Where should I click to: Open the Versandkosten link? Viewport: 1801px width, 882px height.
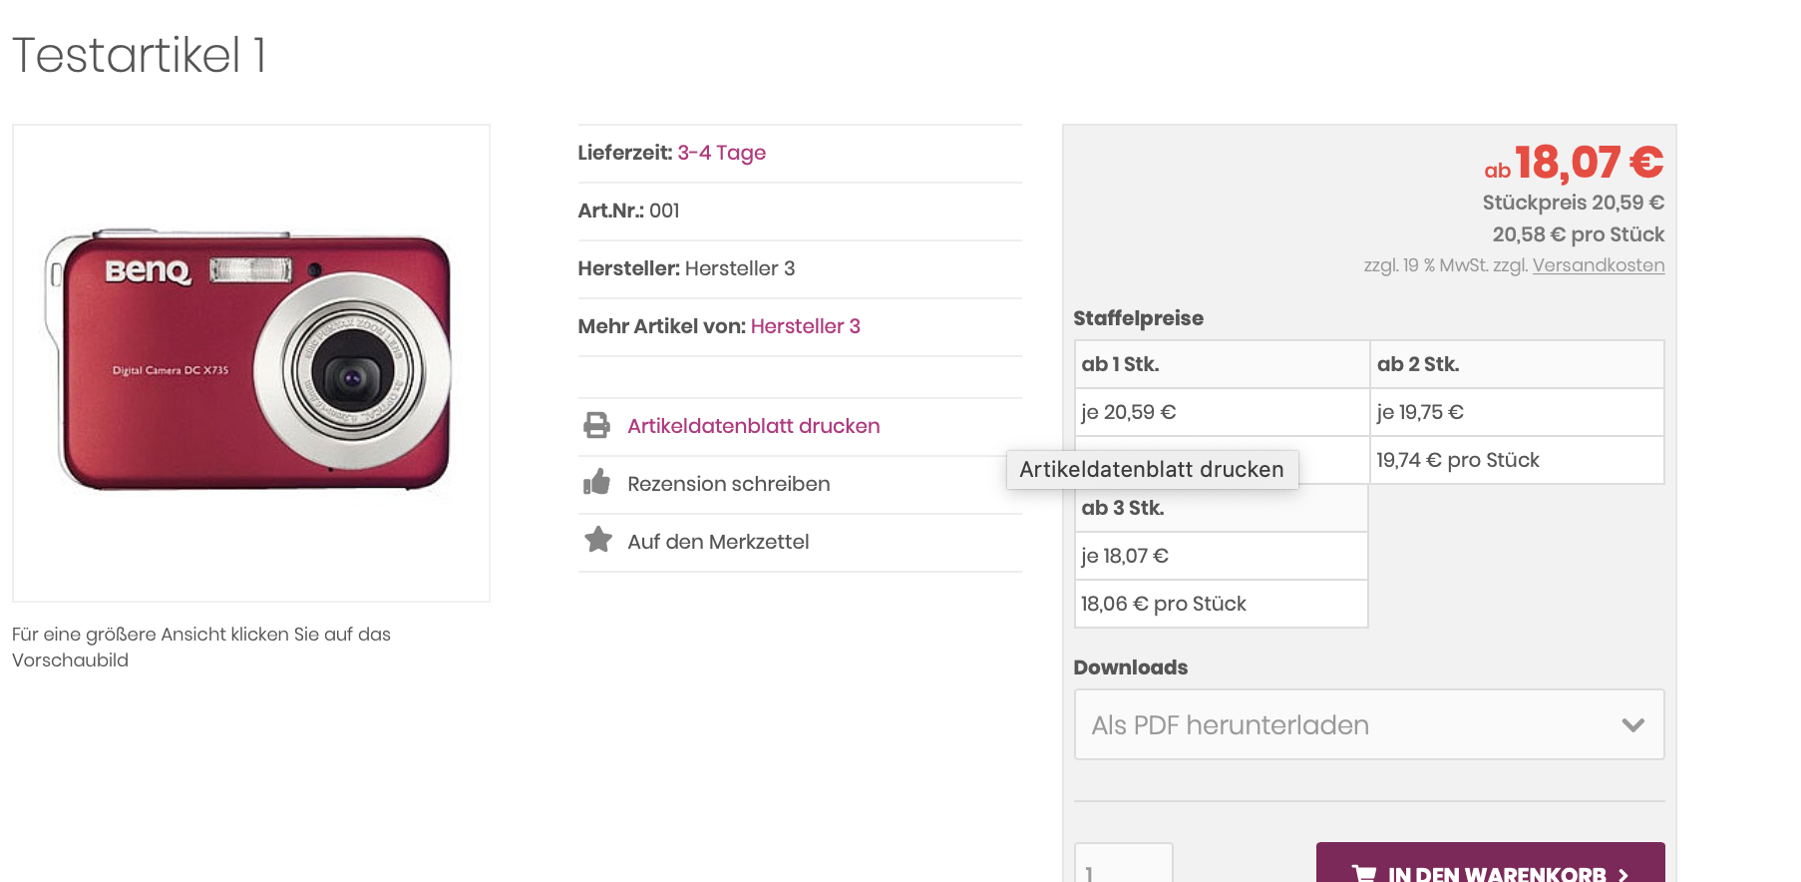pos(1598,265)
